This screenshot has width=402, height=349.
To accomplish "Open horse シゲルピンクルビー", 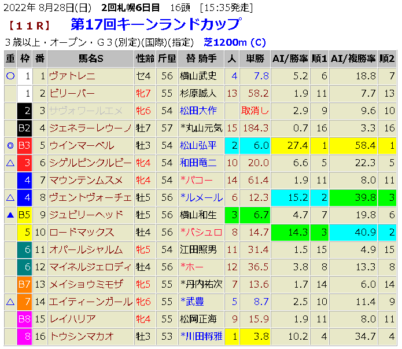I will [x=90, y=163].
